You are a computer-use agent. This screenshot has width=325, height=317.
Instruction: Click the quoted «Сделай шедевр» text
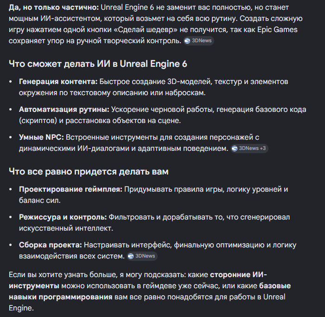pos(146,30)
